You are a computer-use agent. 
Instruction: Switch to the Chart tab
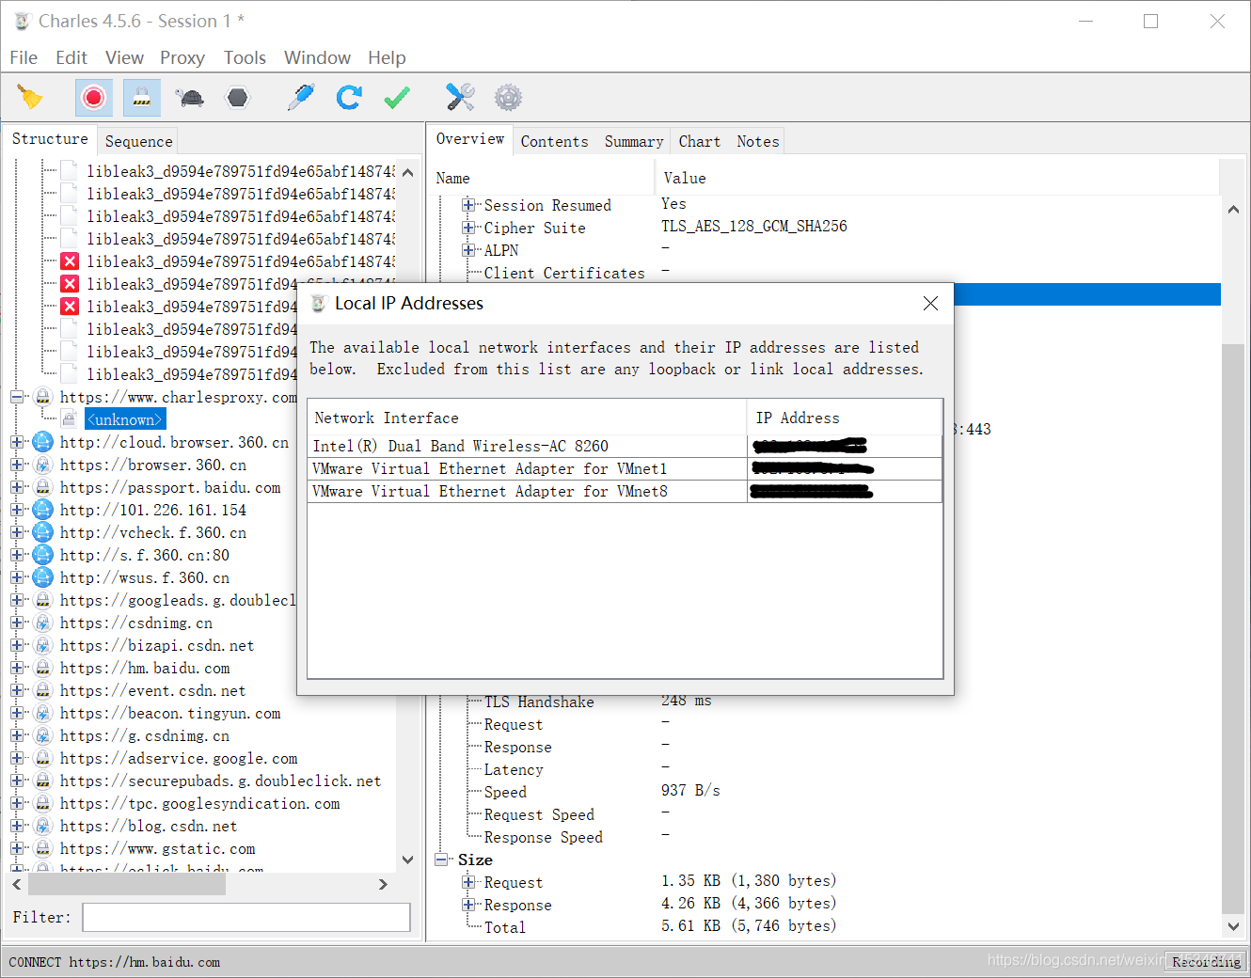click(699, 141)
